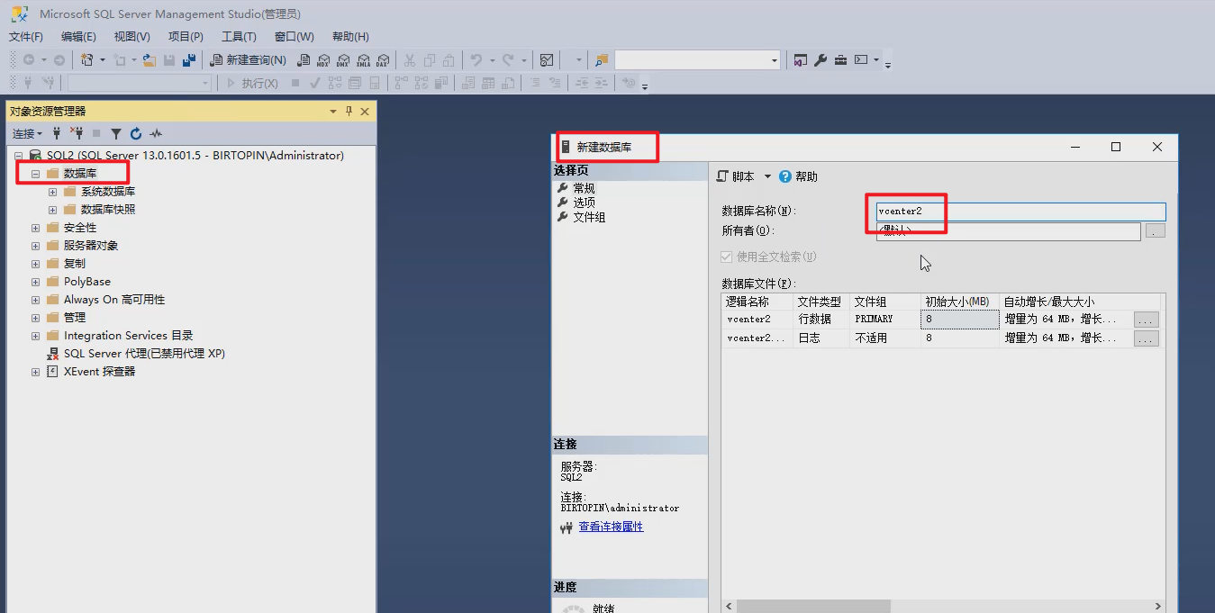The height and width of the screenshot is (613, 1215).
Task: Click the 所有者 input field
Action: [1008, 231]
